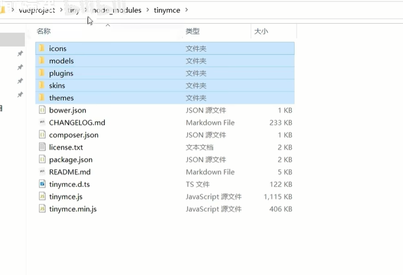Sort files by the 名称 column header
Screen dimensions: 403x275
[x=43, y=31]
